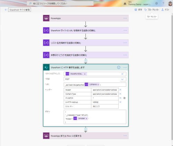Delete the Accept header row
This screenshot has height=146, width=173.
tap(120, 90)
